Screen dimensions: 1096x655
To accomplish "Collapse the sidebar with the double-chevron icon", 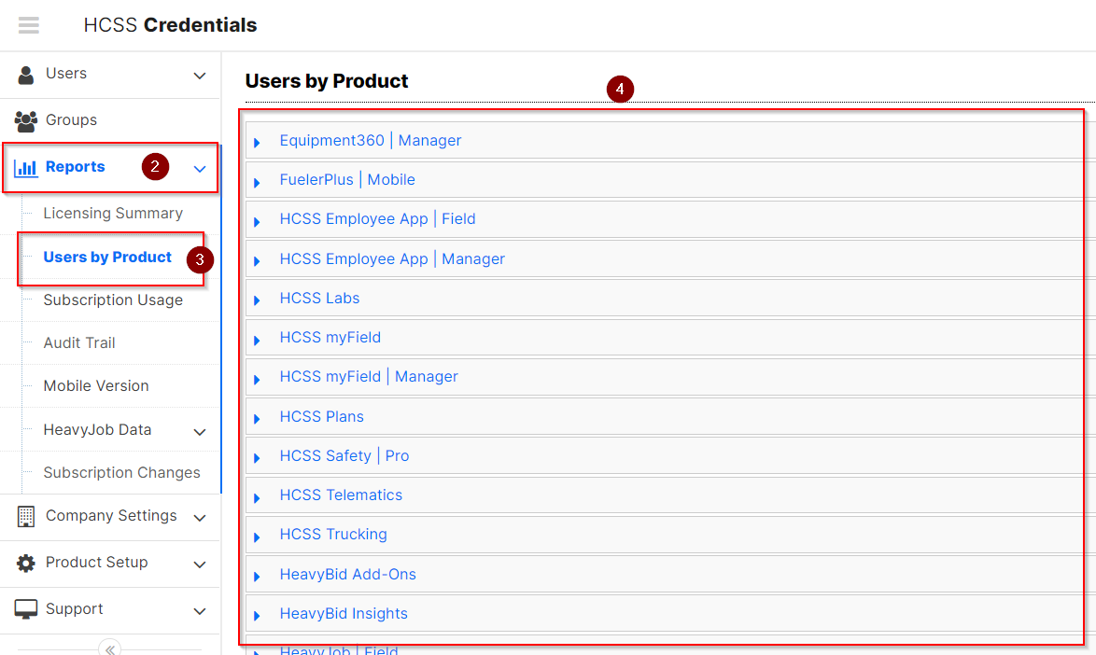I will [108, 648].
